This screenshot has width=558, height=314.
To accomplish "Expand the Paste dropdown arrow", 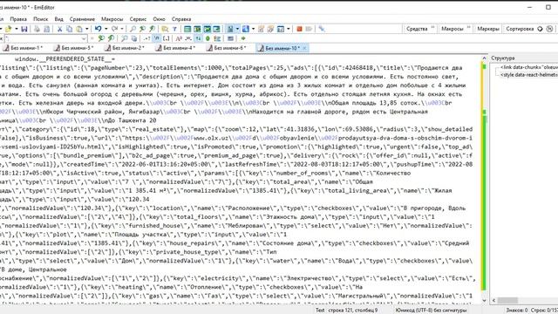I will (87, 29).
